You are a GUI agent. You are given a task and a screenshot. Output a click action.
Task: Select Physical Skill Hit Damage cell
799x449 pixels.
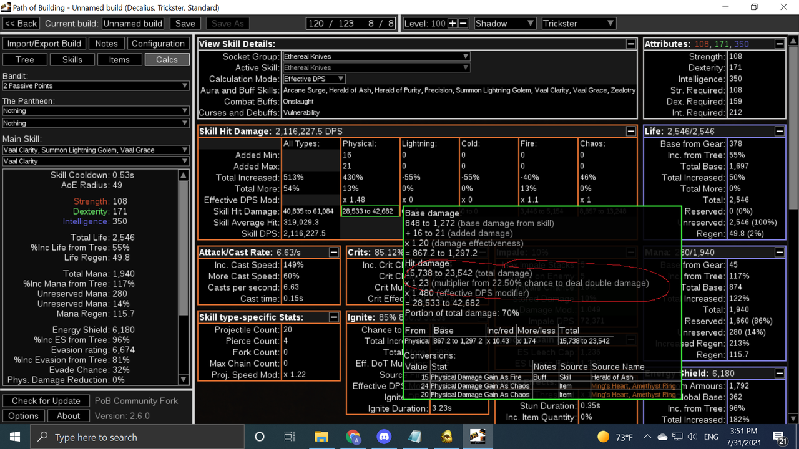(x=371, y=211)
